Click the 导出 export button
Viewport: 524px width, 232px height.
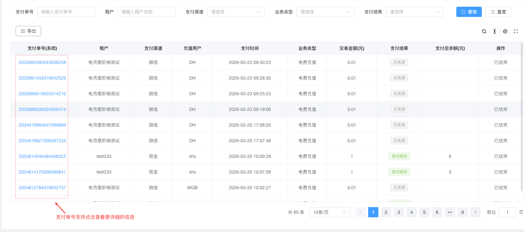pos(28,31)
